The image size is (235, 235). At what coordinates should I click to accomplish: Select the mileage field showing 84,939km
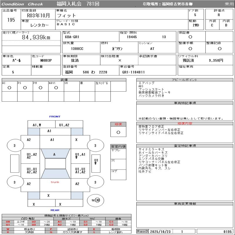coord(36,37)
